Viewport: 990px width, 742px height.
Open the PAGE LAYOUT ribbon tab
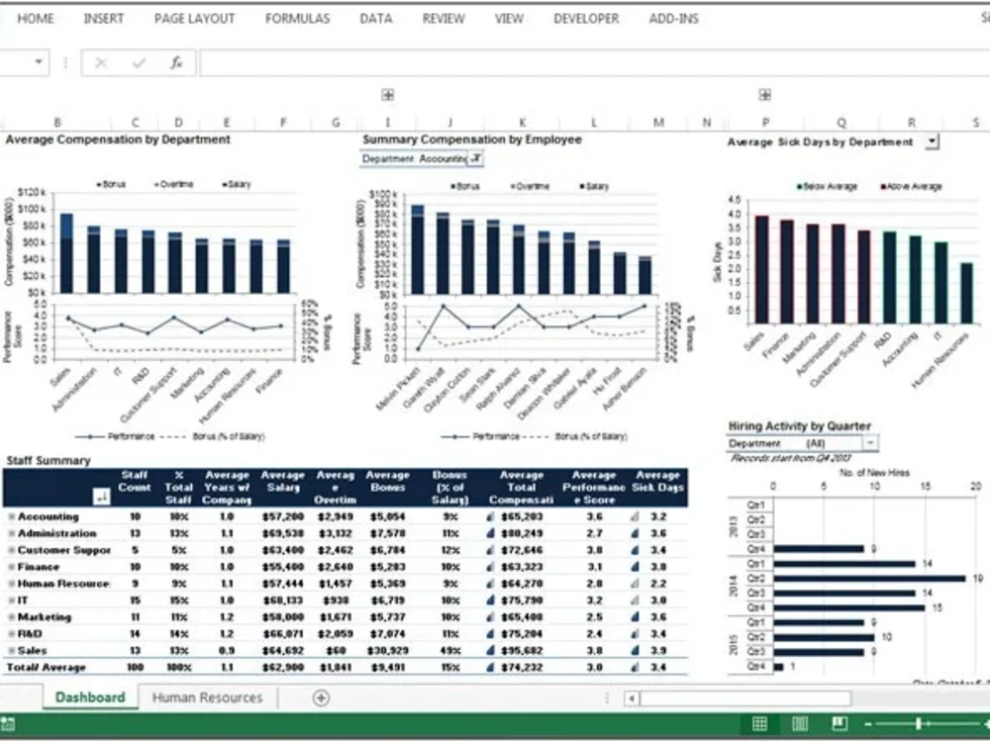click(194, 19)
